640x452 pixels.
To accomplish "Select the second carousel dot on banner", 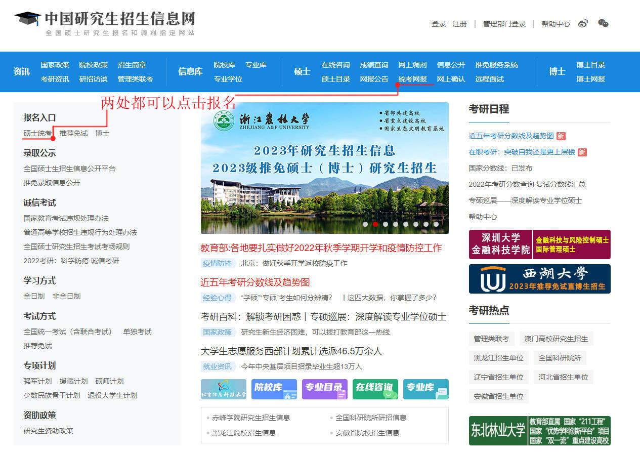I will (x=375, y=224).
